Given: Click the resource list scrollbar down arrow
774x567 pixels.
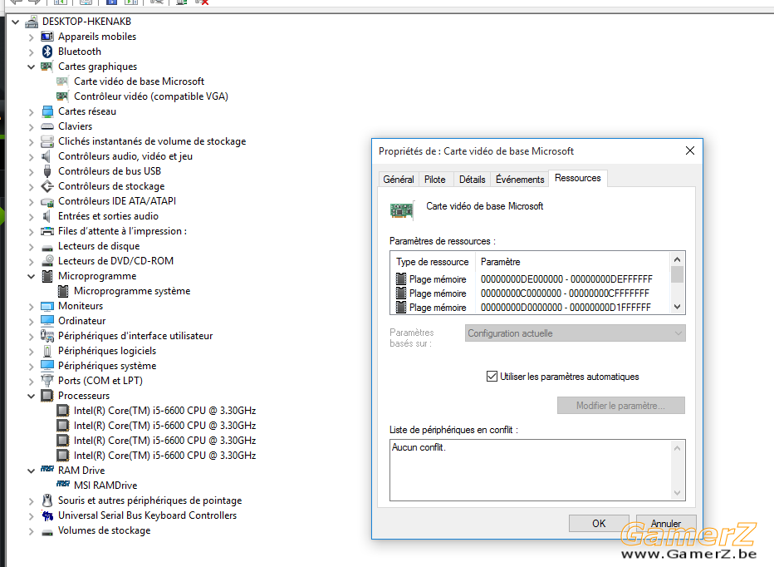Looking at the screenshot, I should tap(678, 307).
